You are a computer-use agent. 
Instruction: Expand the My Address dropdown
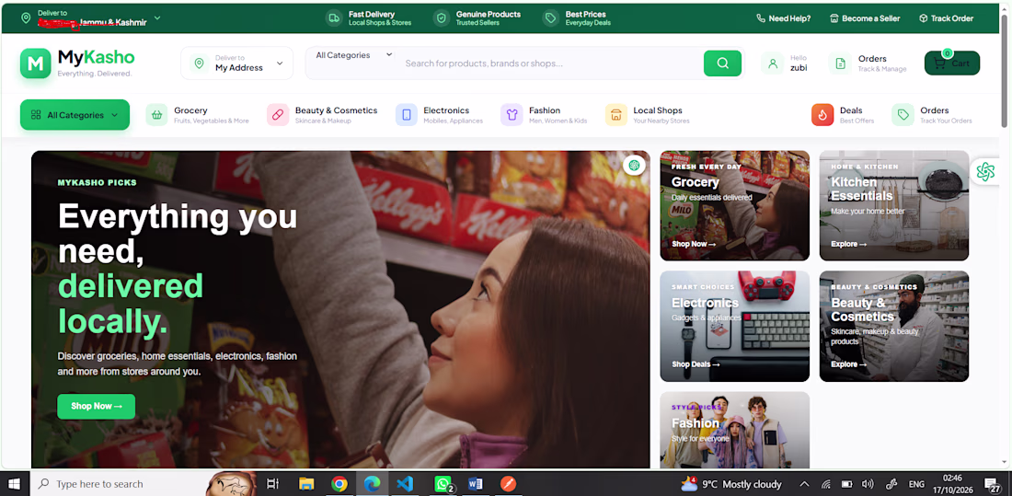point(280,63)
